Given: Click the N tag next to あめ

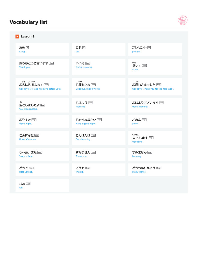Looking at the screenshot, I should tap(27, 48).
